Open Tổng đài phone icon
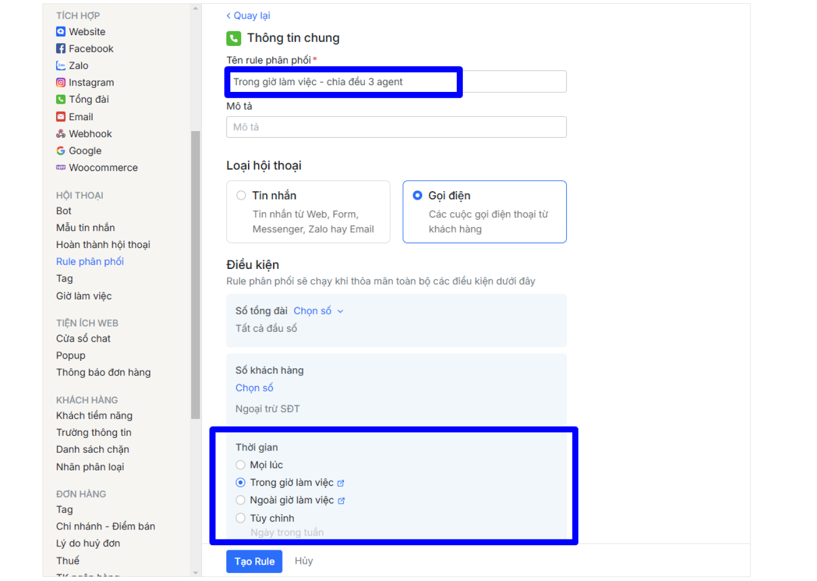 [61, 99]
